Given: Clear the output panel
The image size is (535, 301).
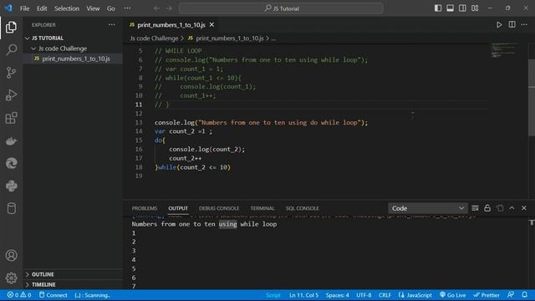Looking at the screenshot, I should 475,208.
